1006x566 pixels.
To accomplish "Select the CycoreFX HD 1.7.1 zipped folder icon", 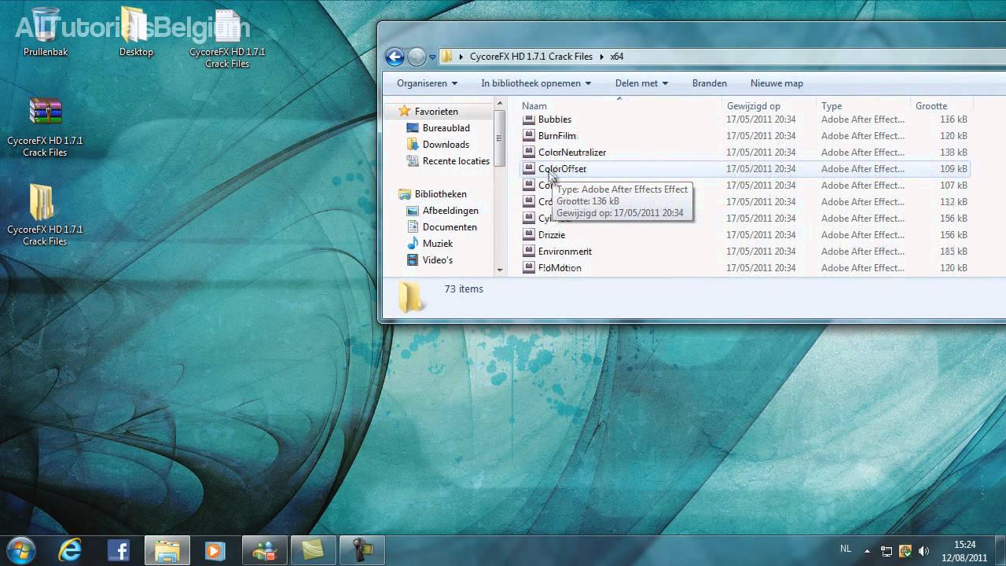I will [x=42, y=202].
